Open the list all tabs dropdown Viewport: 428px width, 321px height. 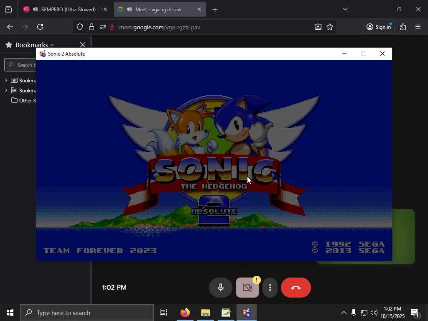pos(345,9)
